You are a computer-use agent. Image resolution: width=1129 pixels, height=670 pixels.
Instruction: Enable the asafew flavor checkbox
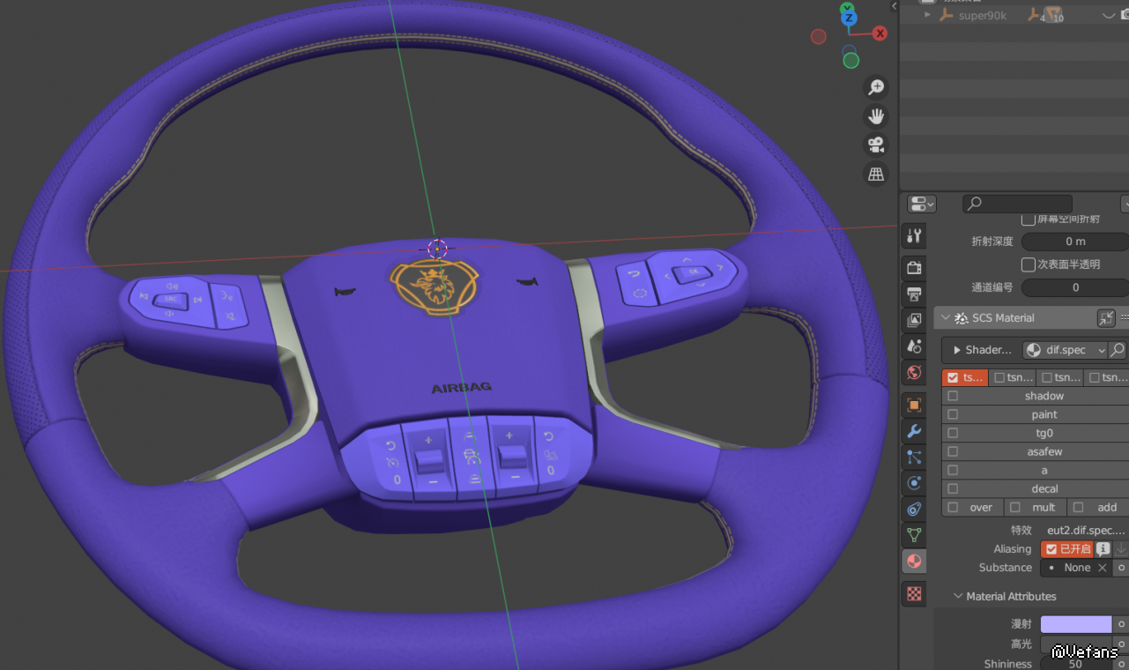pos(953,451)
